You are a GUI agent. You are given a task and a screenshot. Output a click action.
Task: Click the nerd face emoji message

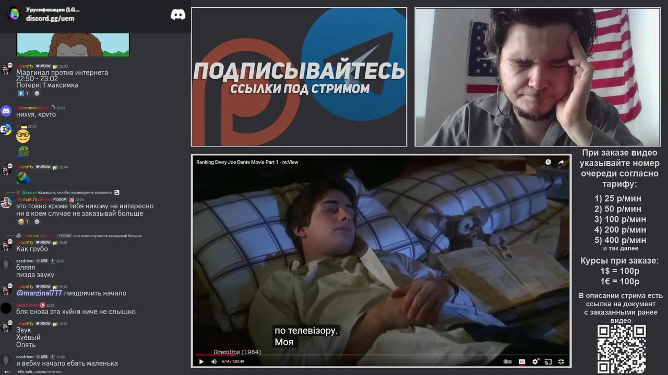(x=23, y=136)
